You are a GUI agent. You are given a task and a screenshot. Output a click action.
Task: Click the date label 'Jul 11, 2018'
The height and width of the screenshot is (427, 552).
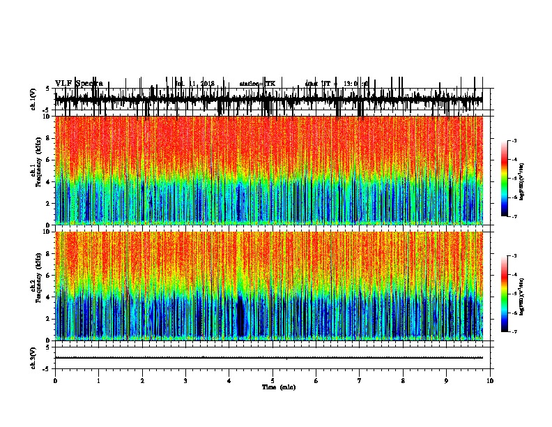(195, 84)
